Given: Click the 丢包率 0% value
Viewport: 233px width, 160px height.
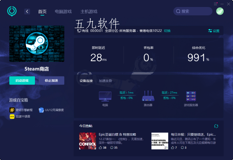Looking at the screenshot, I should 148,58.
